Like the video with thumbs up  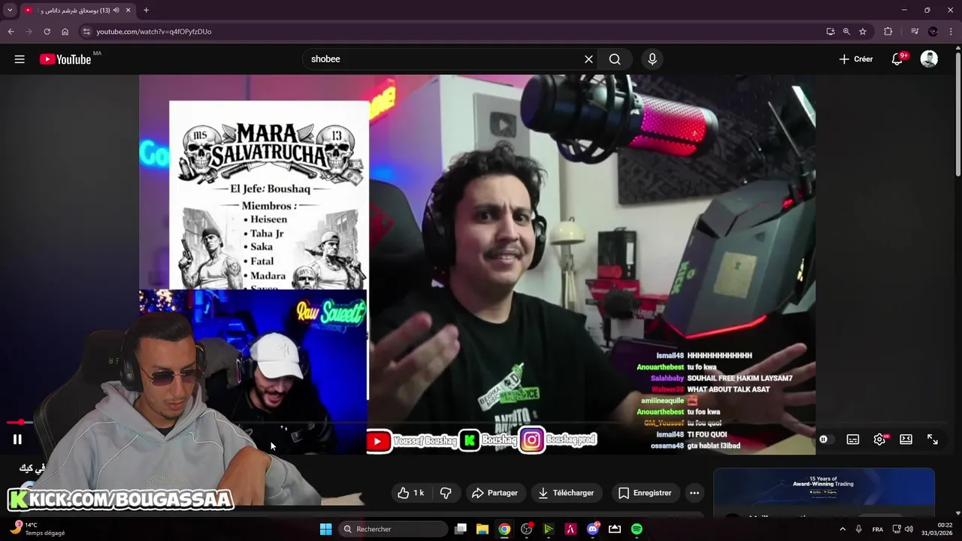pyautogui.click(x=411, y=493)
